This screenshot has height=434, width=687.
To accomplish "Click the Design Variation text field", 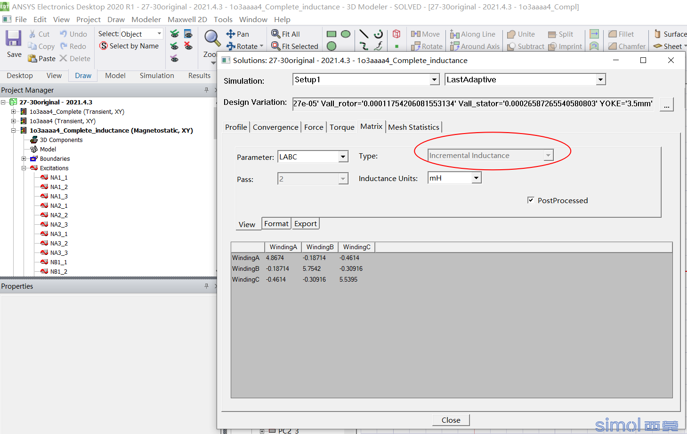I will 473,103.
